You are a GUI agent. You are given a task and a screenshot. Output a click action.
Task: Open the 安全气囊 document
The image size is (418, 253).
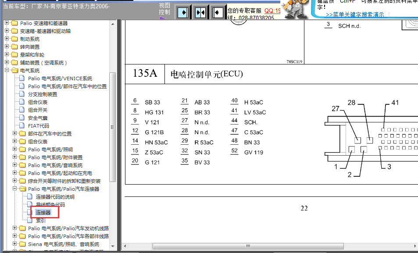[x=38, y=118]
